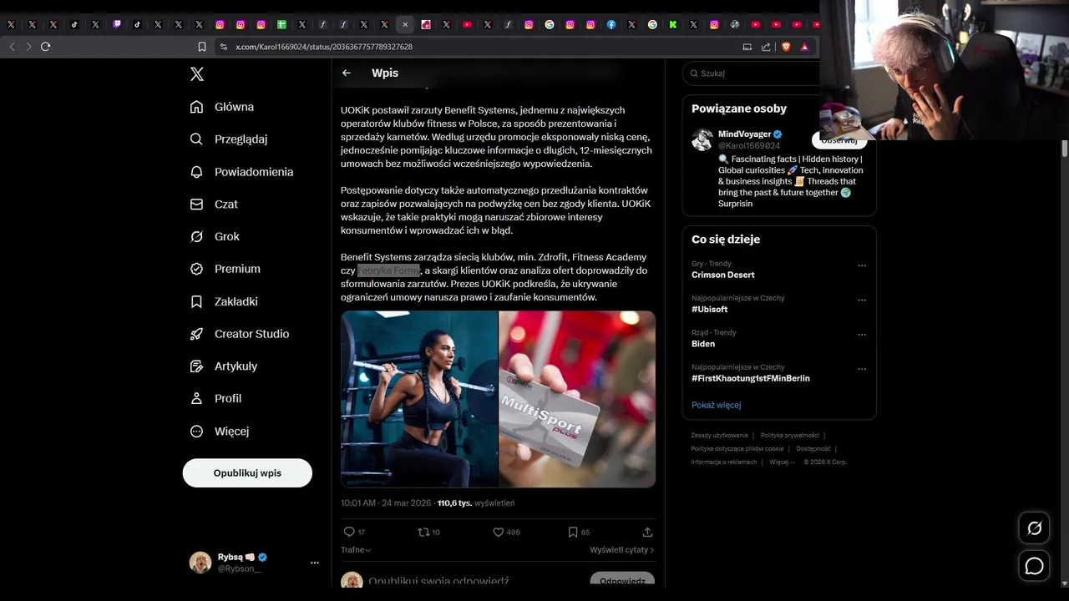The width and height of the screenshot is (1069, 601).
Task: Open the Trafne sort dropdown
Action: tap(356, 550)
